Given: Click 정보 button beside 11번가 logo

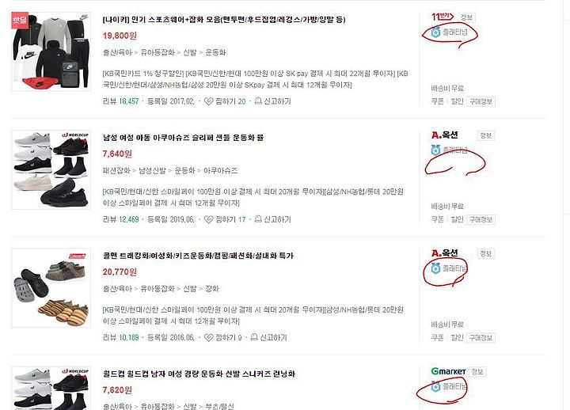Looking at the screenshot, I should (466, 17).
